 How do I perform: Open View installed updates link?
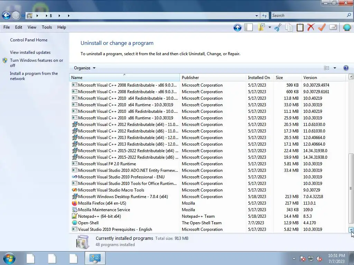pos(30,52)
